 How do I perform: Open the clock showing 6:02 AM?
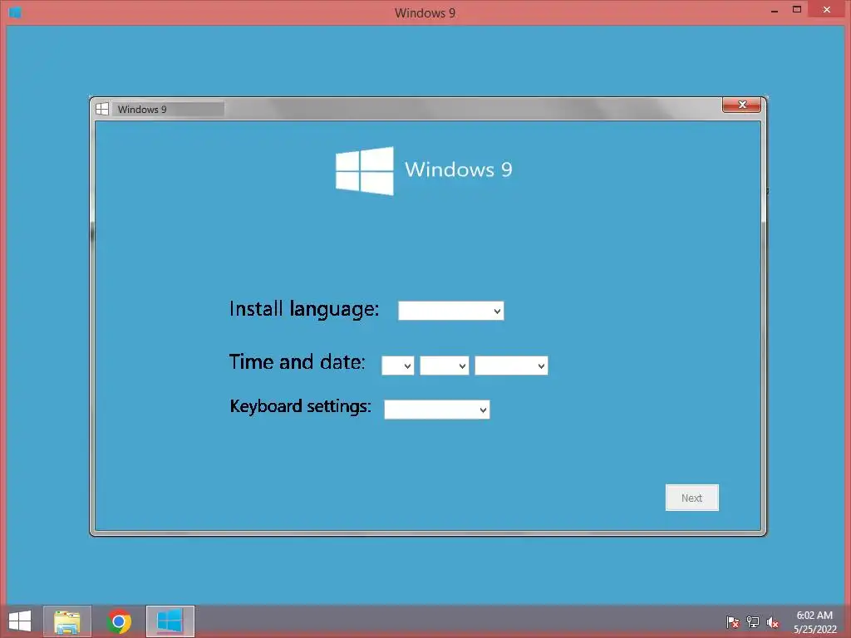(814, 621)
